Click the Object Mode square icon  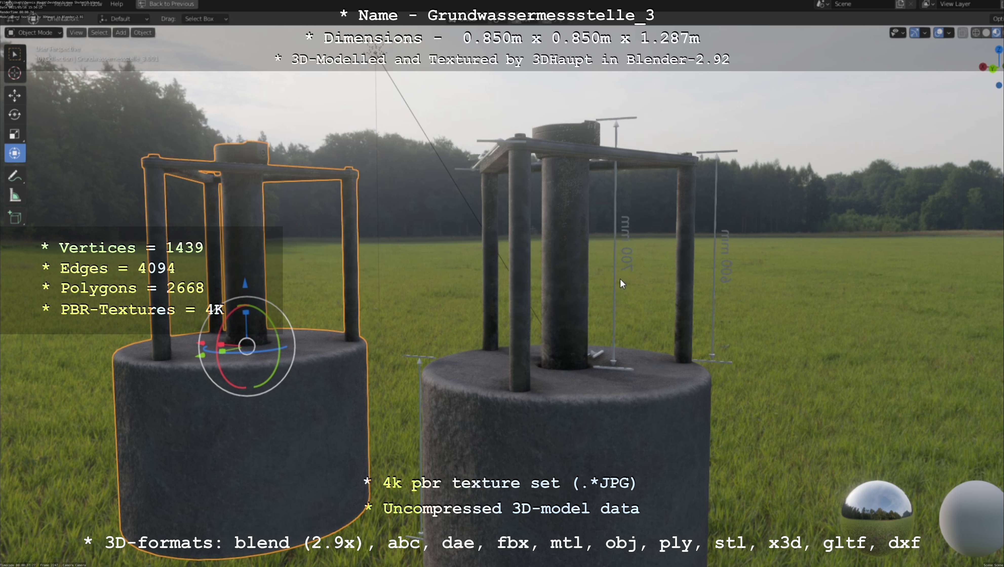[x=11, y=33]
